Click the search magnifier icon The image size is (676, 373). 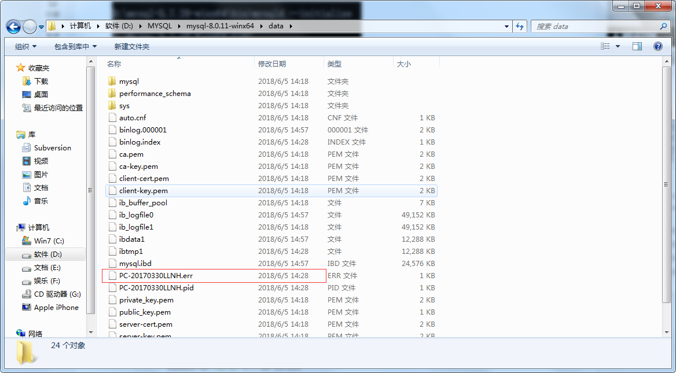coord(663,27)
